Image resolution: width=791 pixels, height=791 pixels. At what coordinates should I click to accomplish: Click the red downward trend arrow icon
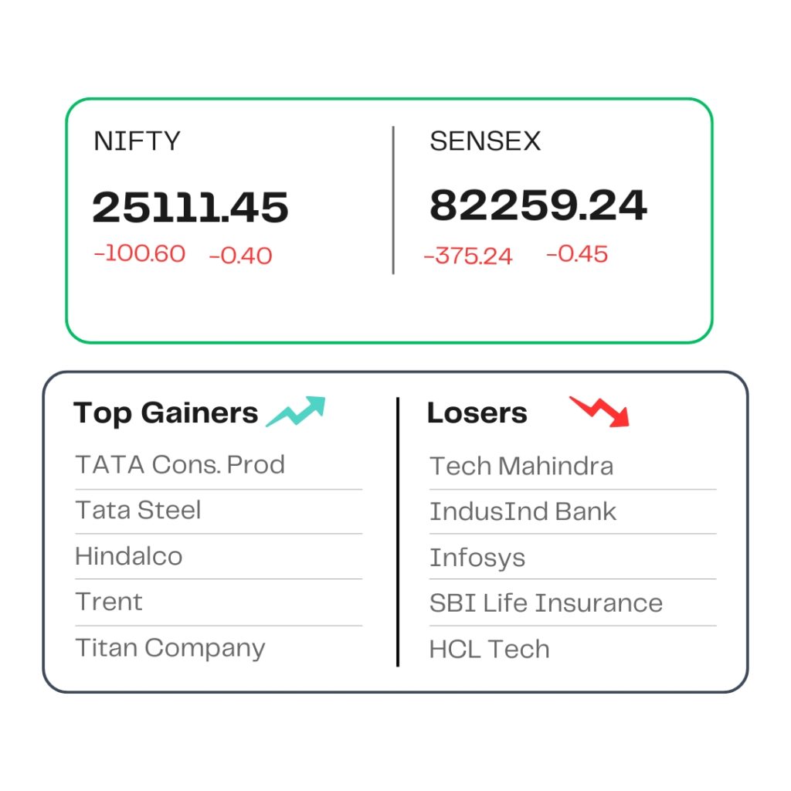[599, 412]
